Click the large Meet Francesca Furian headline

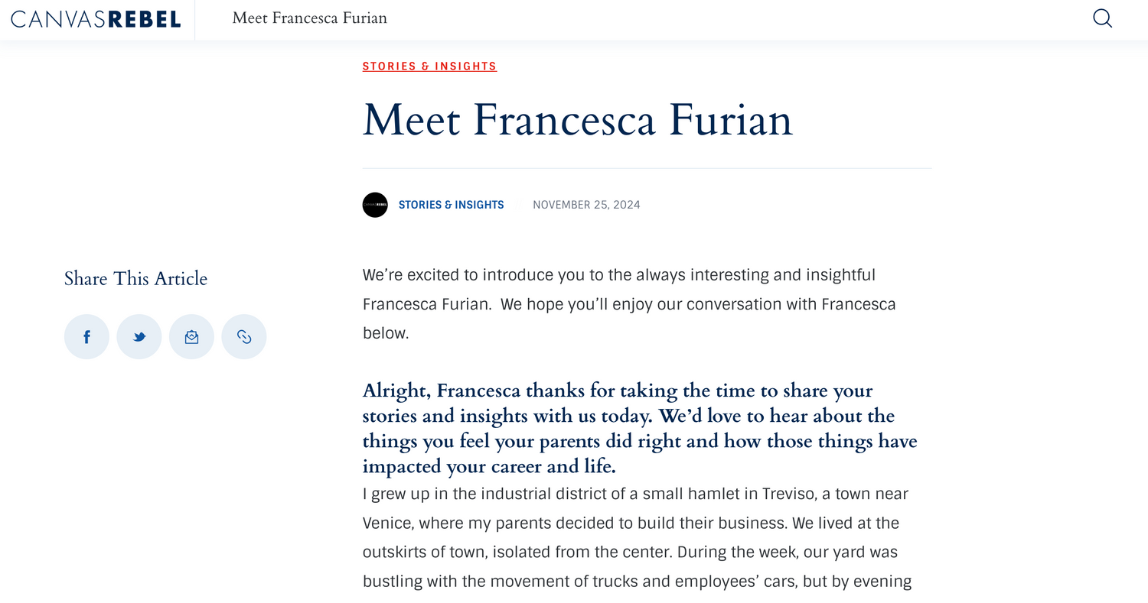tap(577, 120)
